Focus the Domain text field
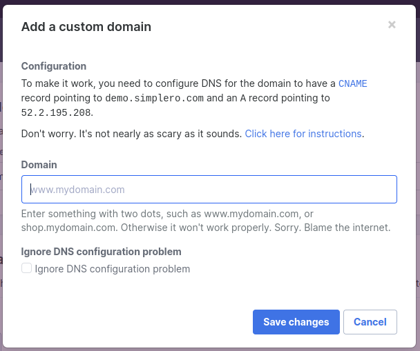Image resolution: width=420 pixels, height=351 pixels. 209,189
